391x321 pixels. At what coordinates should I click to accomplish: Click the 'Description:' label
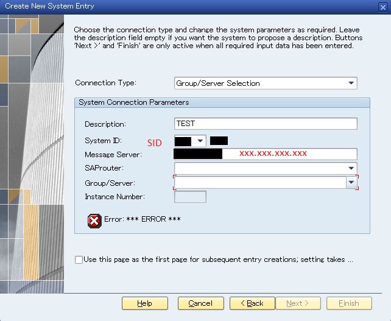(x=105, y=124)
